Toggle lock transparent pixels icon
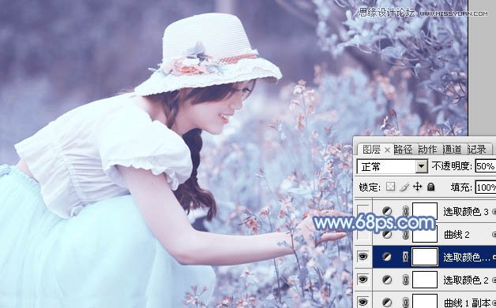 point(391,187)
